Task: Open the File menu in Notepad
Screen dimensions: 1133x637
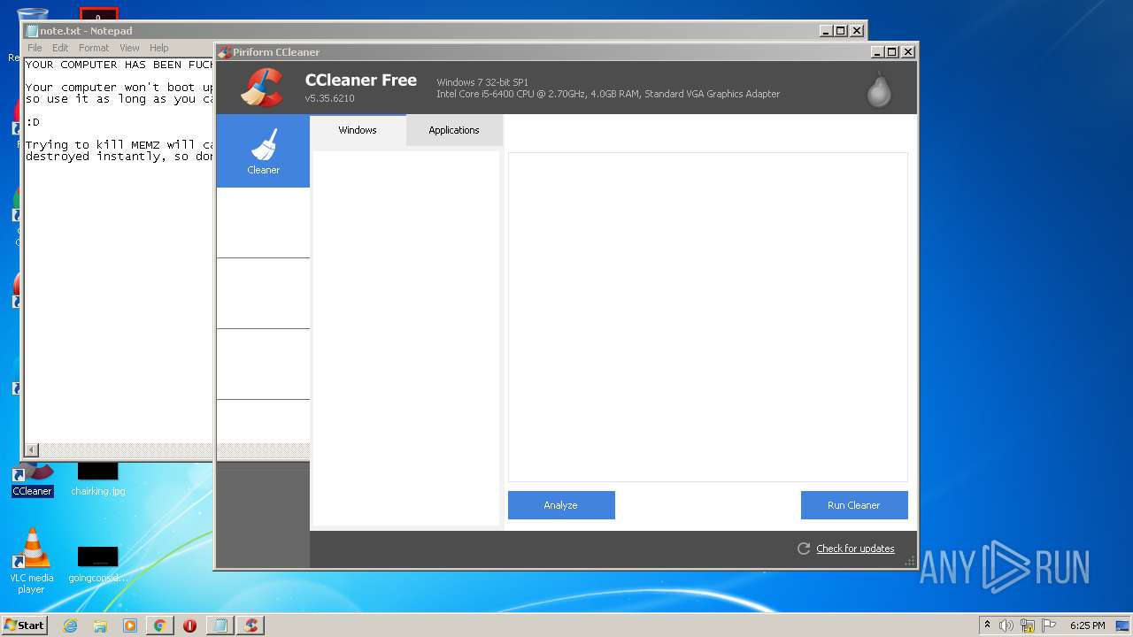Action: point(35,48)
